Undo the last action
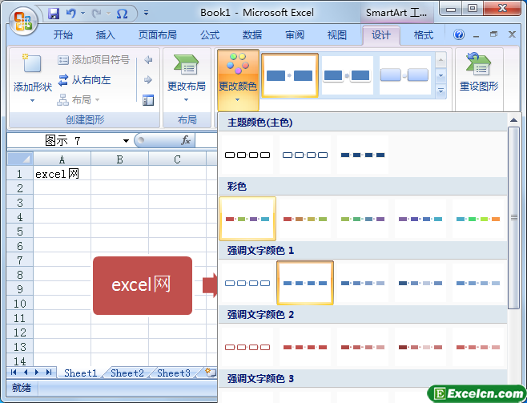 click(x=71, y=14)
